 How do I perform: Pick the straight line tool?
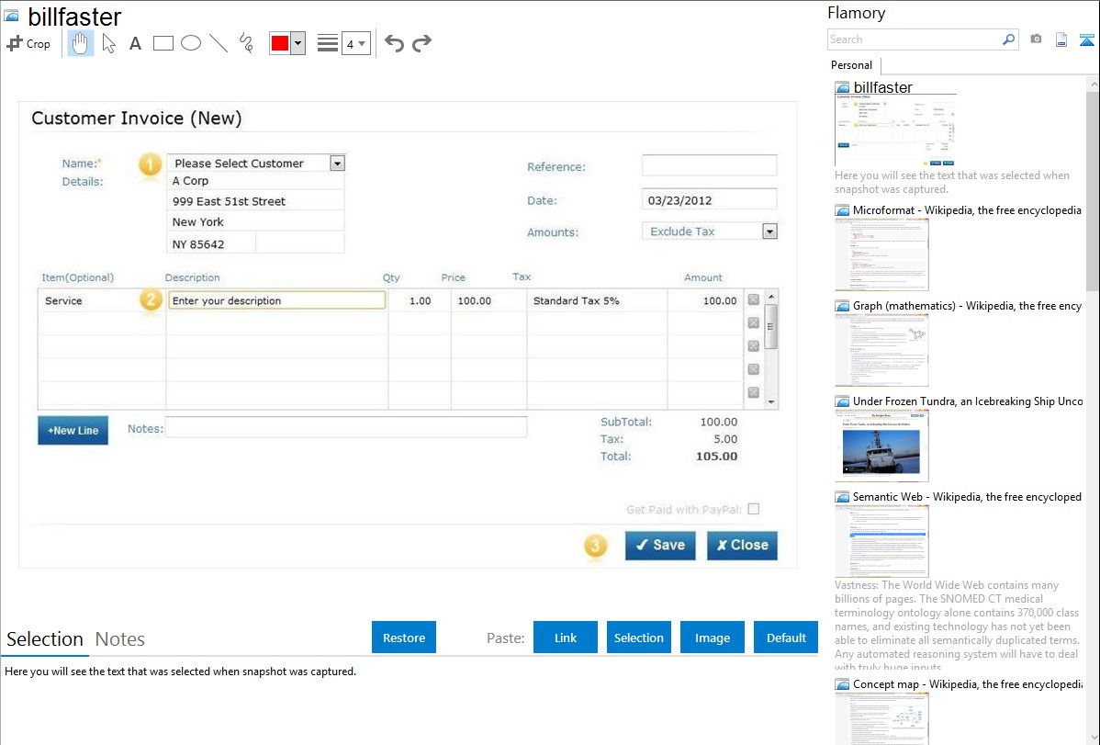(219, 43)
